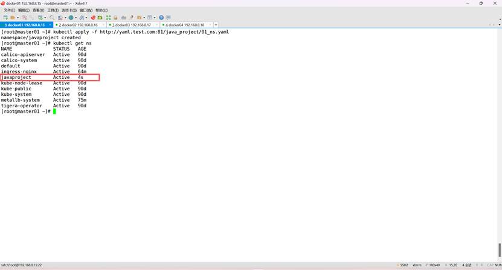Click the 180x40 terminal size indicator
The width and height of the screenshot is (502, 270).
click(x=433, y=265)
